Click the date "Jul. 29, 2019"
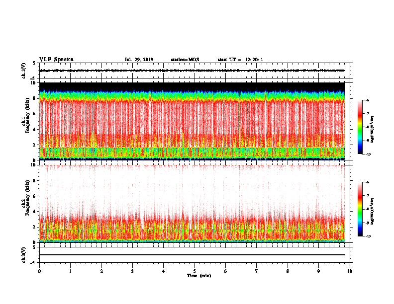The height and width of the screenshot is (304, 394). (x=139, y=60)
